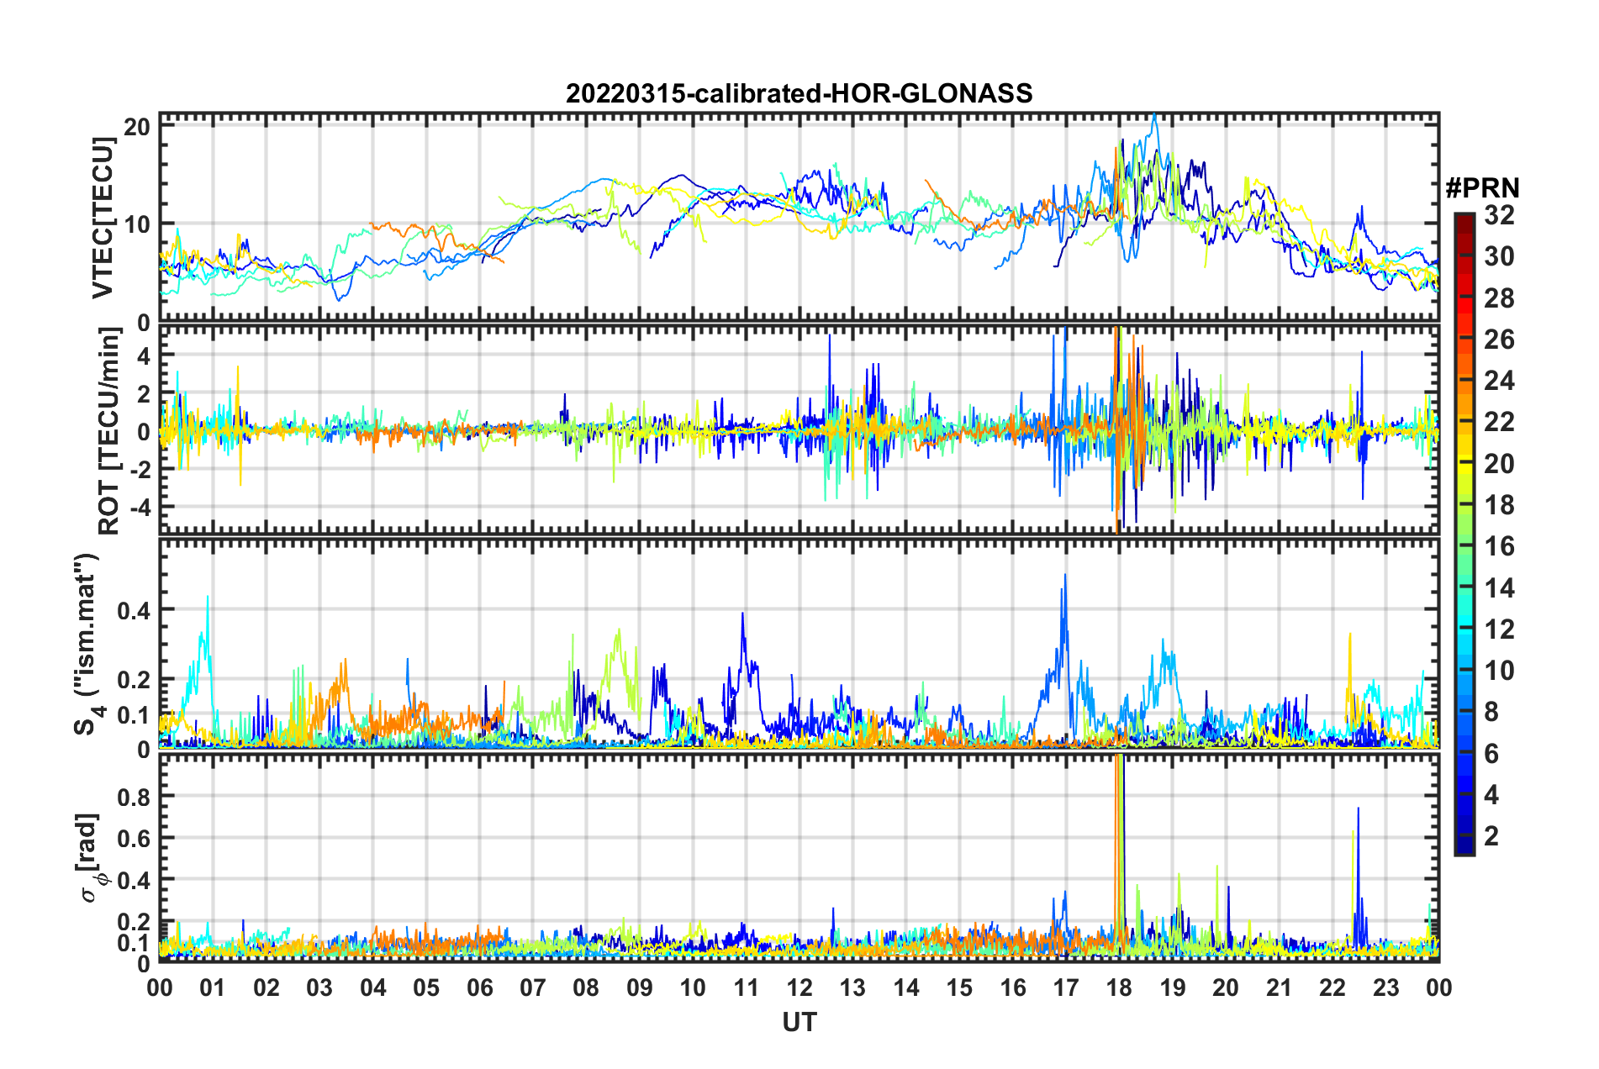Select the "23" tick on the UT axis
Screen dimensions: 1599x1069
1386,987
